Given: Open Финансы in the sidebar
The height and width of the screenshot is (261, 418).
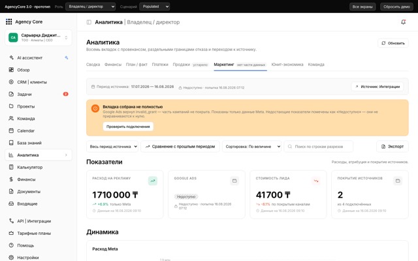Looking at the screenshot, I should click(x=39, y=179).
